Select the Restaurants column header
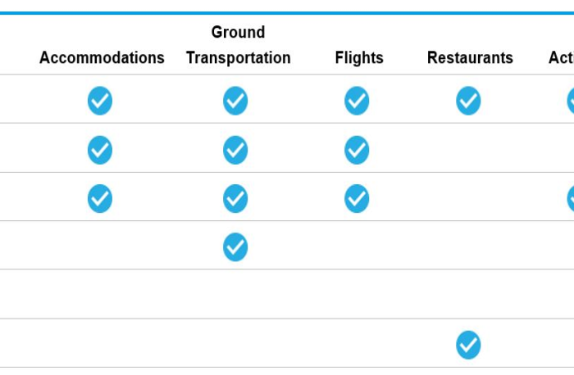The image size is (574, 375). coord(470,58)
